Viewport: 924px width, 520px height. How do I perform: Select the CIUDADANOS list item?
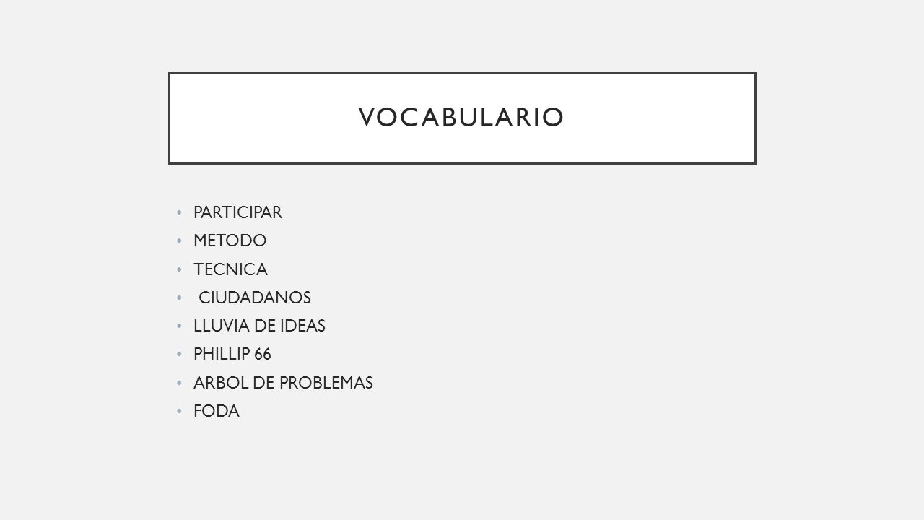[255, 298]
